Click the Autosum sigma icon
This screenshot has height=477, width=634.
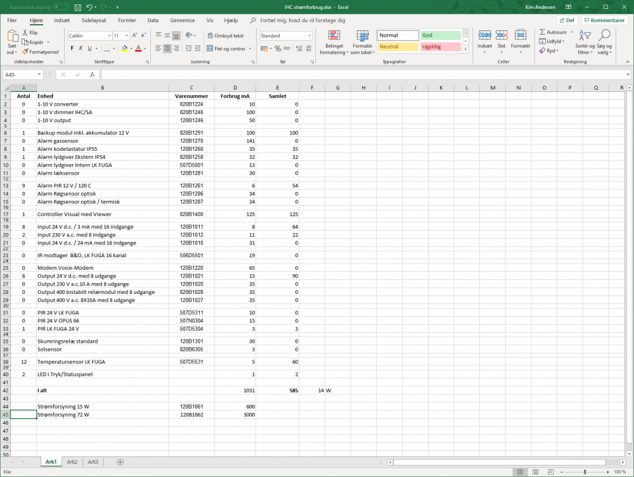pos(543,32)
